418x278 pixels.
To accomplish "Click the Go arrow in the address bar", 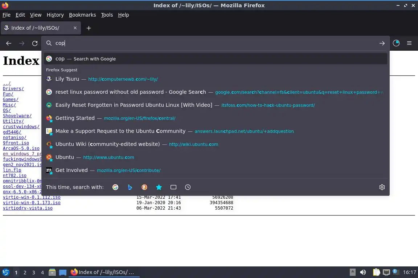I will tap(382, 43).
